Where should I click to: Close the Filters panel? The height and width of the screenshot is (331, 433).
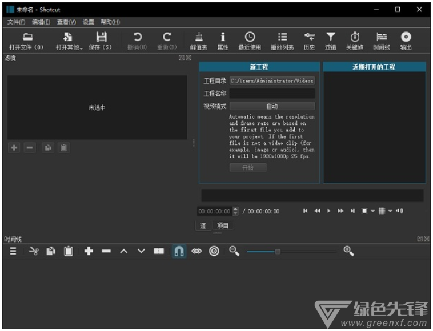189,58
